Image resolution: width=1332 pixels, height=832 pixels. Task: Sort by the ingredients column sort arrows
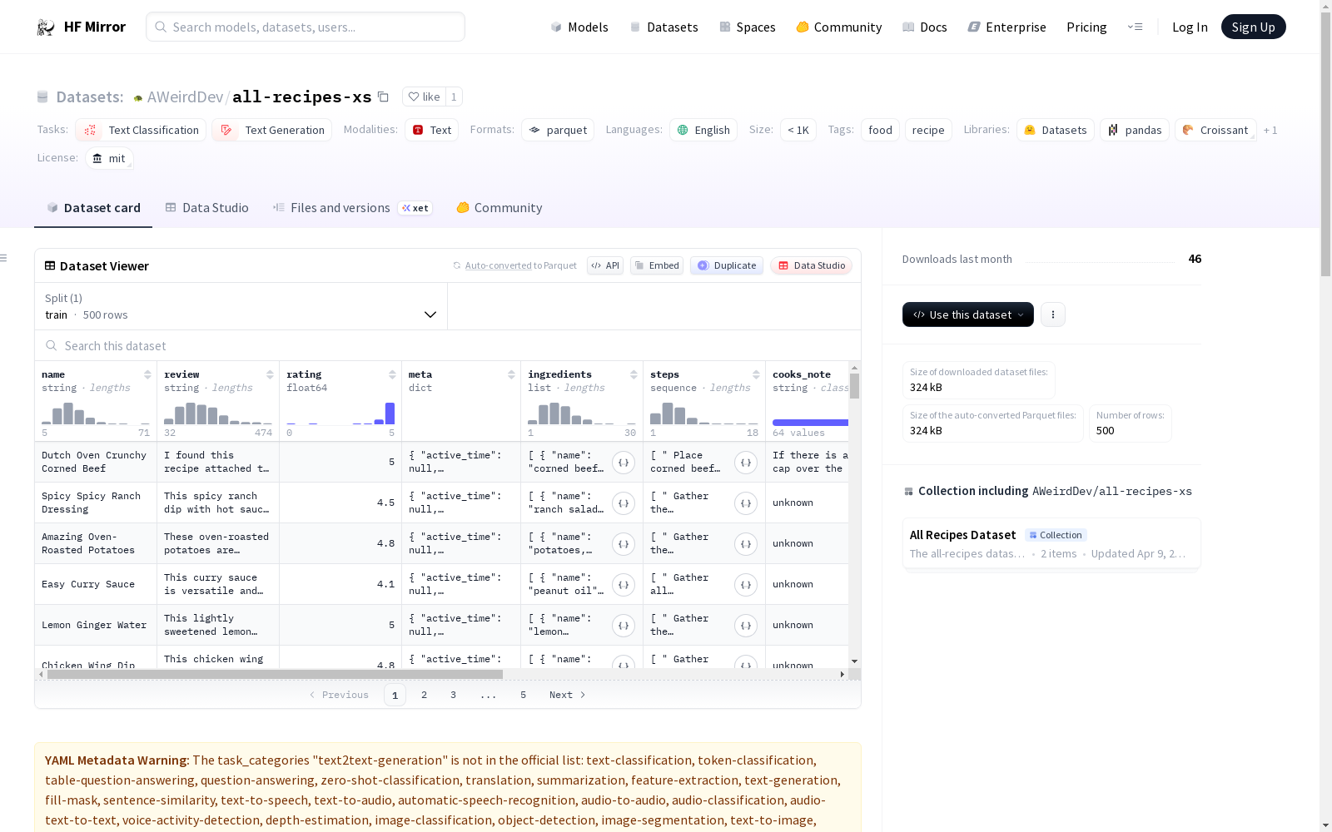tap(634, 374)
